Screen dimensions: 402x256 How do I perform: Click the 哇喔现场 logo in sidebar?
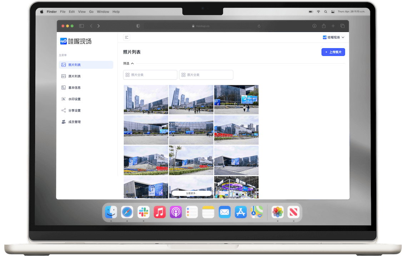click(x=76, y=41)
